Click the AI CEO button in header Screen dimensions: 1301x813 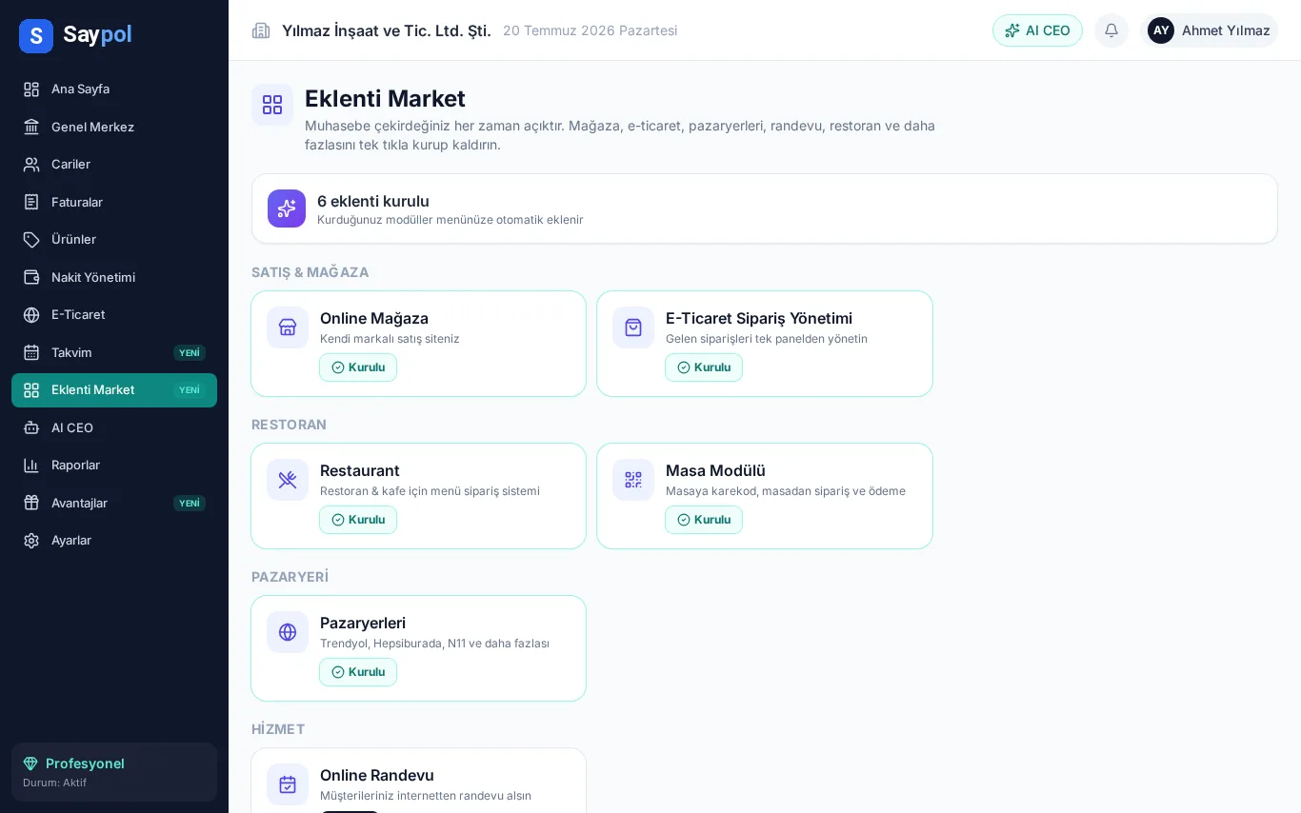(1037, 30)
